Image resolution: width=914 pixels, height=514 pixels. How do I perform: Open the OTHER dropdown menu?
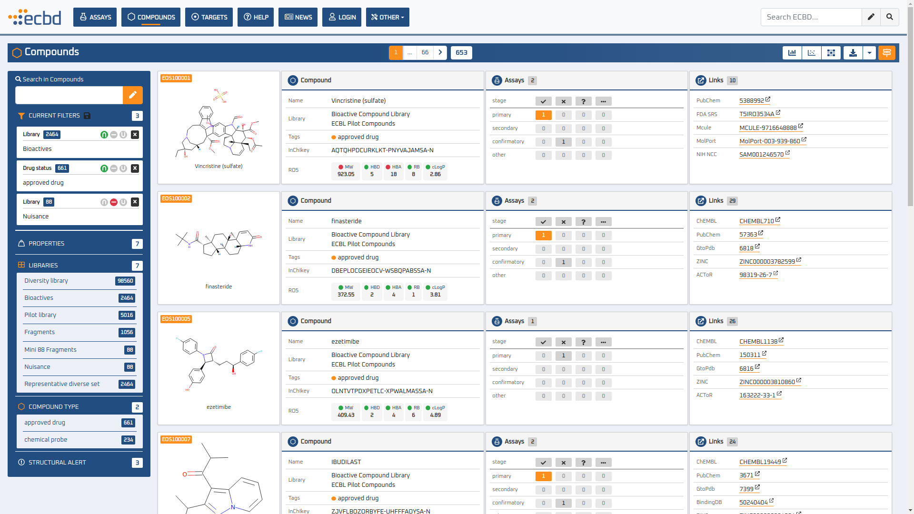(x=387, y=17)
